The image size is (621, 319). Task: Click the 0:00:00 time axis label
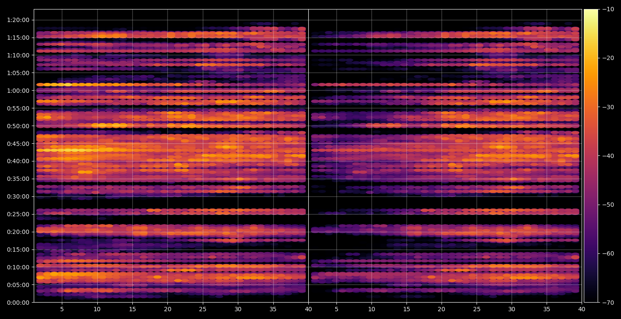tap(18, 303)
